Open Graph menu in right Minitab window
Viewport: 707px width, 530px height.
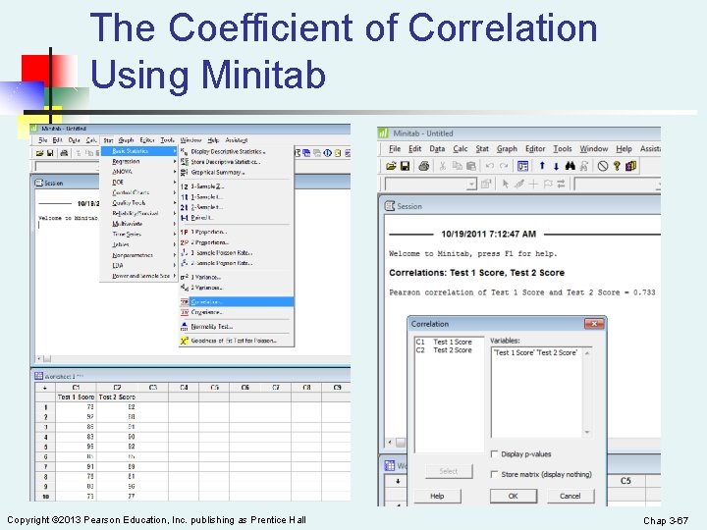(507, 149)
